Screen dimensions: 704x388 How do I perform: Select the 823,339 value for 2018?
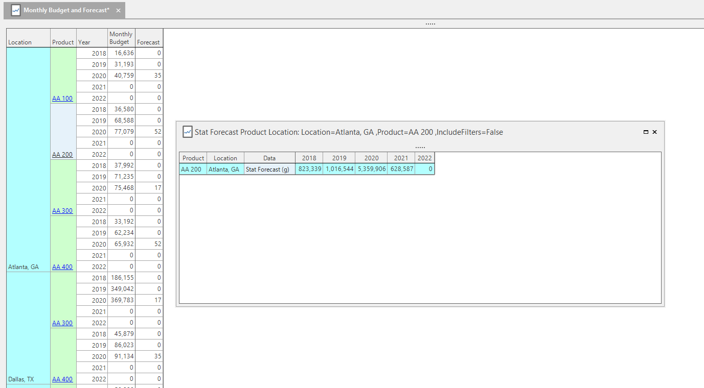pos(309,169)
